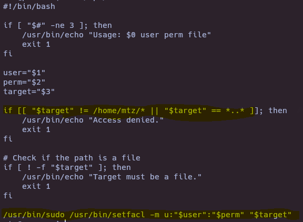Click the argument count check line

pos(57,25)
